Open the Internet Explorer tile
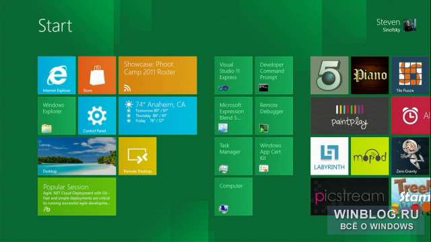This screenshot has height=242, width=431. coord(57,75)
